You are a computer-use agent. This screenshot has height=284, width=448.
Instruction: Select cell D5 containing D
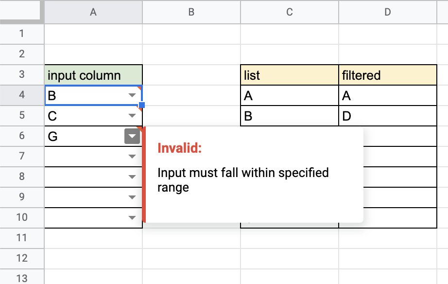point(388,116)
